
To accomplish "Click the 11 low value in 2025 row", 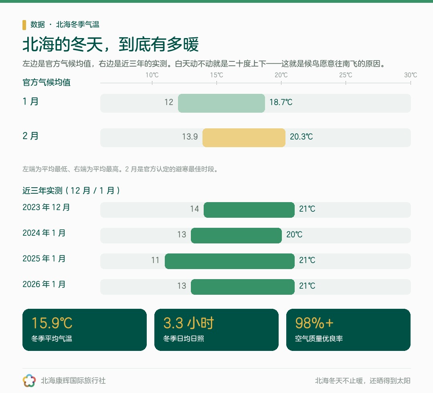I will [156, 260].
